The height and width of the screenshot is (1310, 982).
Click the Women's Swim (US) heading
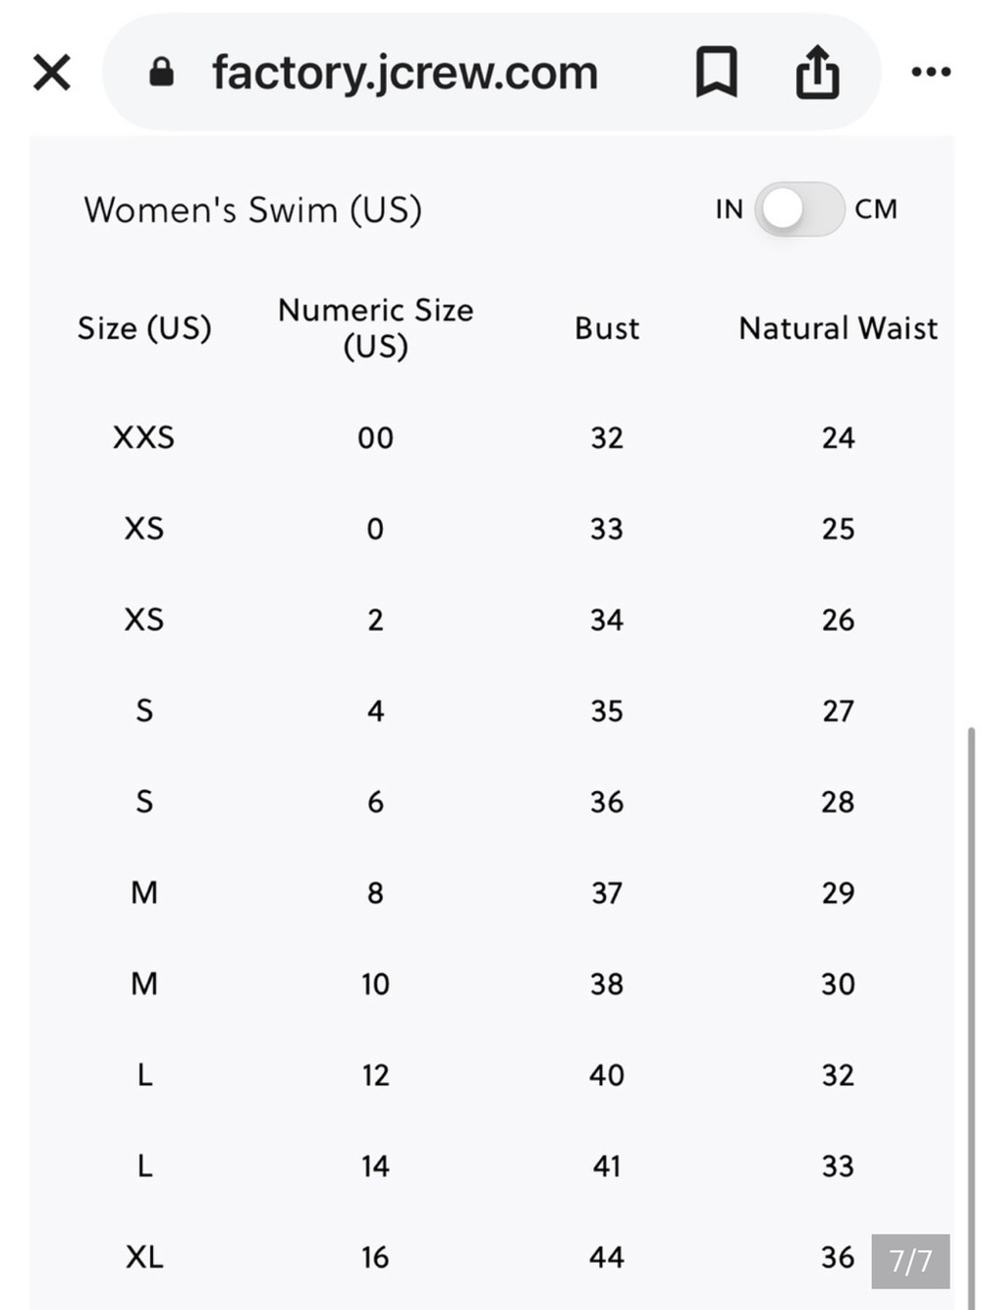(252, 209)
